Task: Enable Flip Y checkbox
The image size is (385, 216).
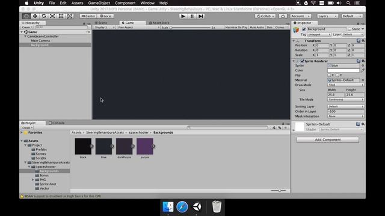Action: click(x=337, y=75)
